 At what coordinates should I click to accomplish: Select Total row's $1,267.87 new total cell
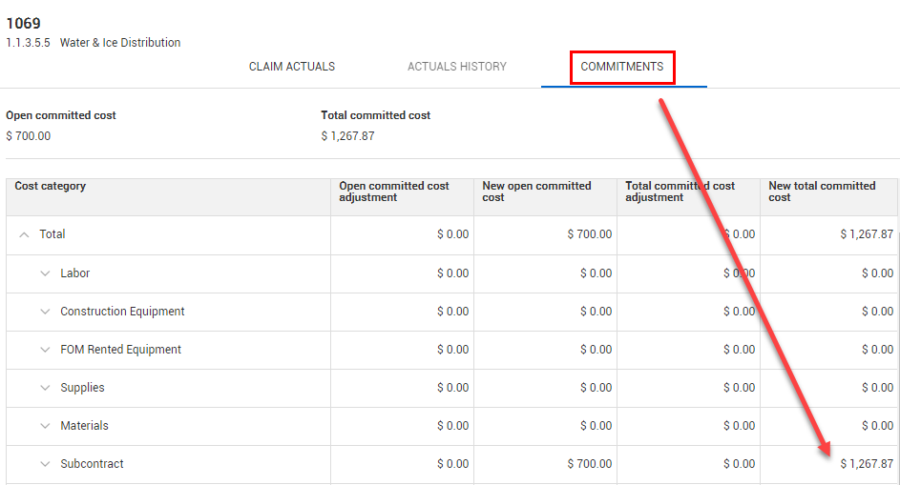pos(866,234)
